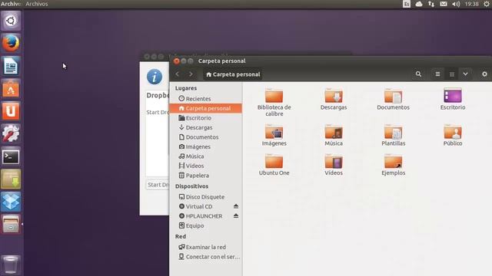
Task: Select the Documentos folder icon
Action: pyautogui.click(x=393, y=100)
